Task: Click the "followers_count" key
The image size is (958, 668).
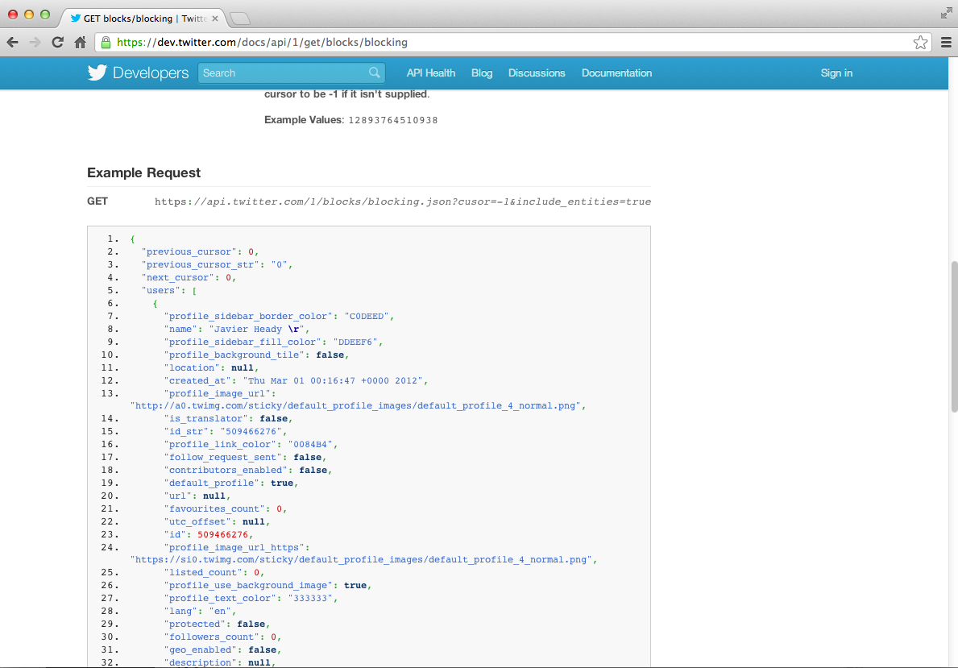Action: [x=211, y=637]
